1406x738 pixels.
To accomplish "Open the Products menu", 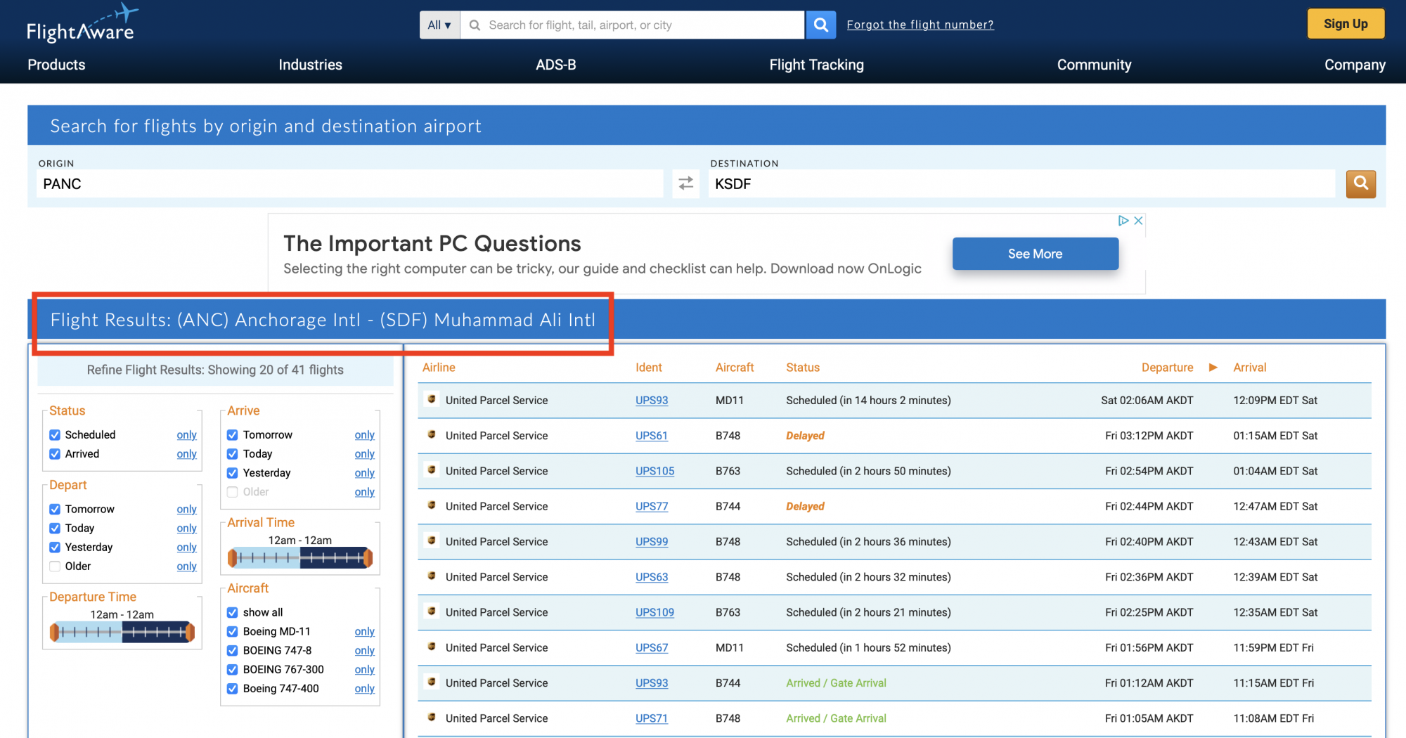I will click(56, 65).
